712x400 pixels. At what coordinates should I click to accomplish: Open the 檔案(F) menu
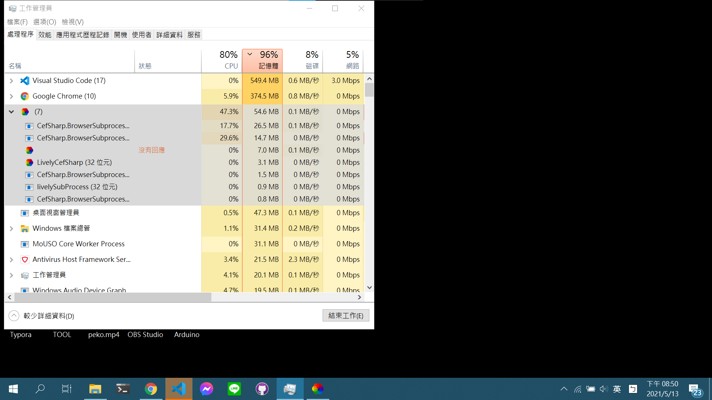17,22
